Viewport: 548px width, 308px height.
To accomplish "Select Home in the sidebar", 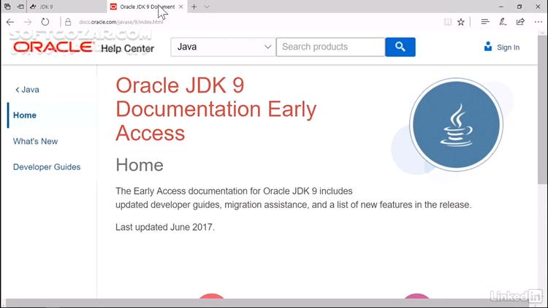I will [x=24, y=115].
